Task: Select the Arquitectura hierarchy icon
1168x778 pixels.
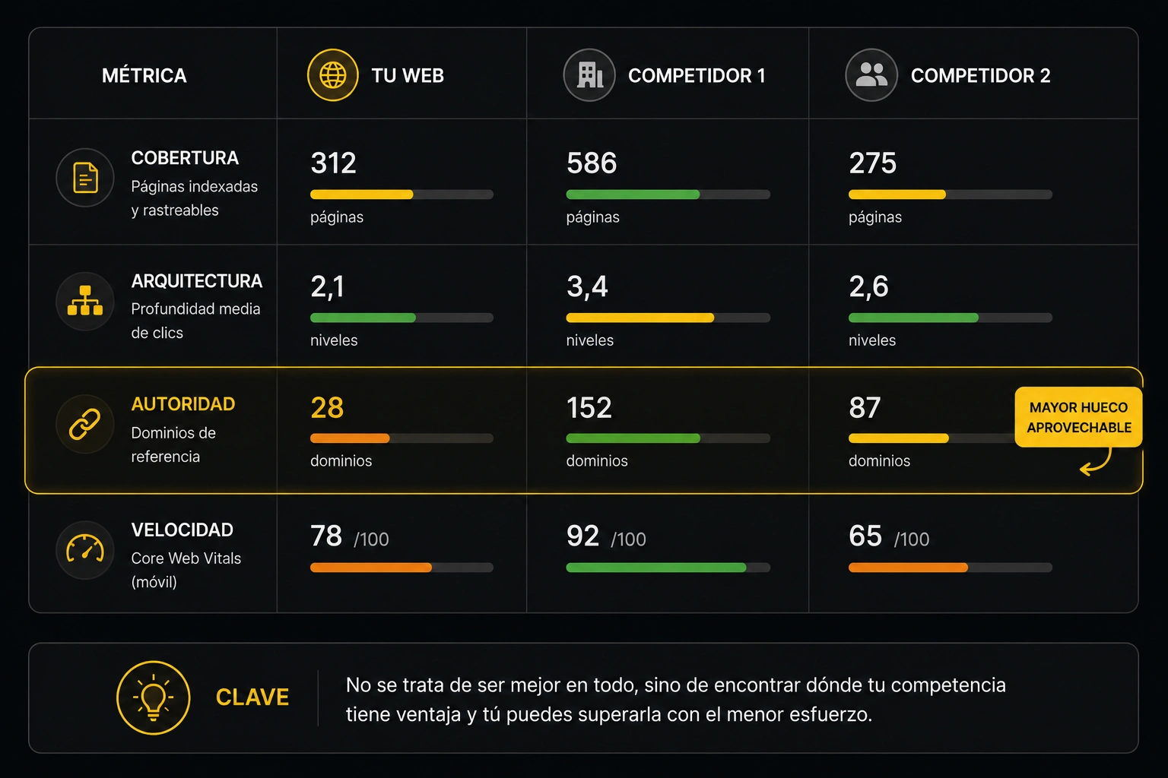Action: coord(85,301)
